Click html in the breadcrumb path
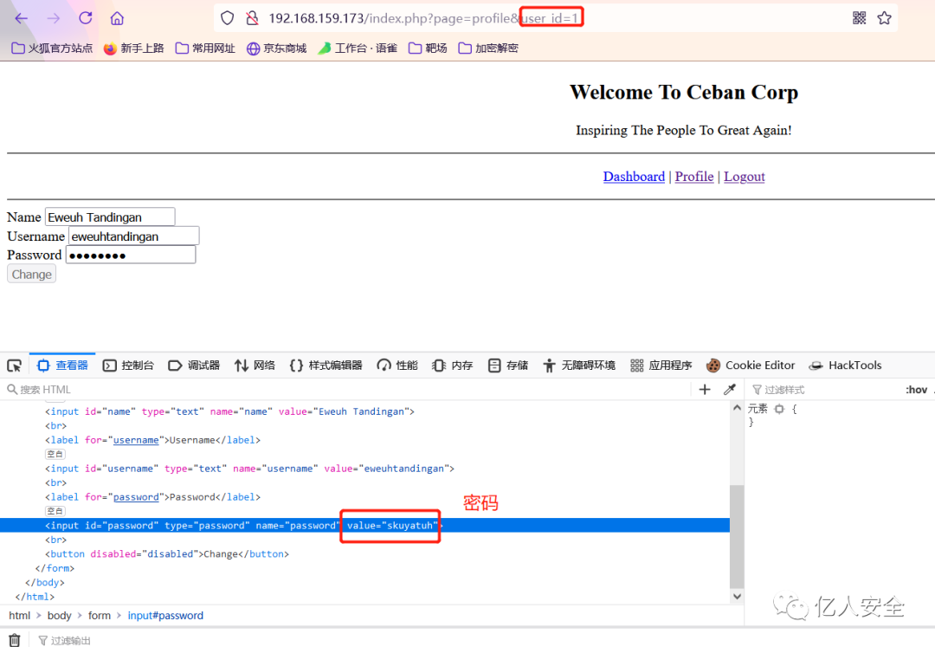935x647 pixels. [20, 616]
